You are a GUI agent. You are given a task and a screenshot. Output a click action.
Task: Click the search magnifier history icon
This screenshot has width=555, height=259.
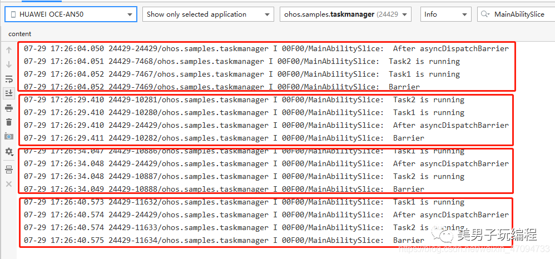(x=486, y=14)
